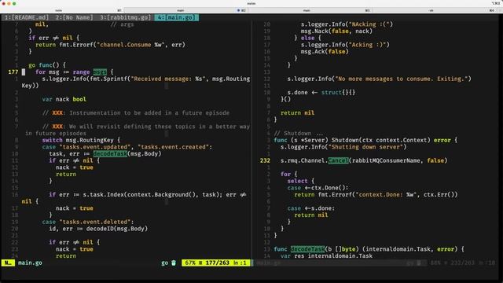This screenshot has height=283, width=503.
Task: Click the "context.Done: %w" string
Action: click(386, 194)
